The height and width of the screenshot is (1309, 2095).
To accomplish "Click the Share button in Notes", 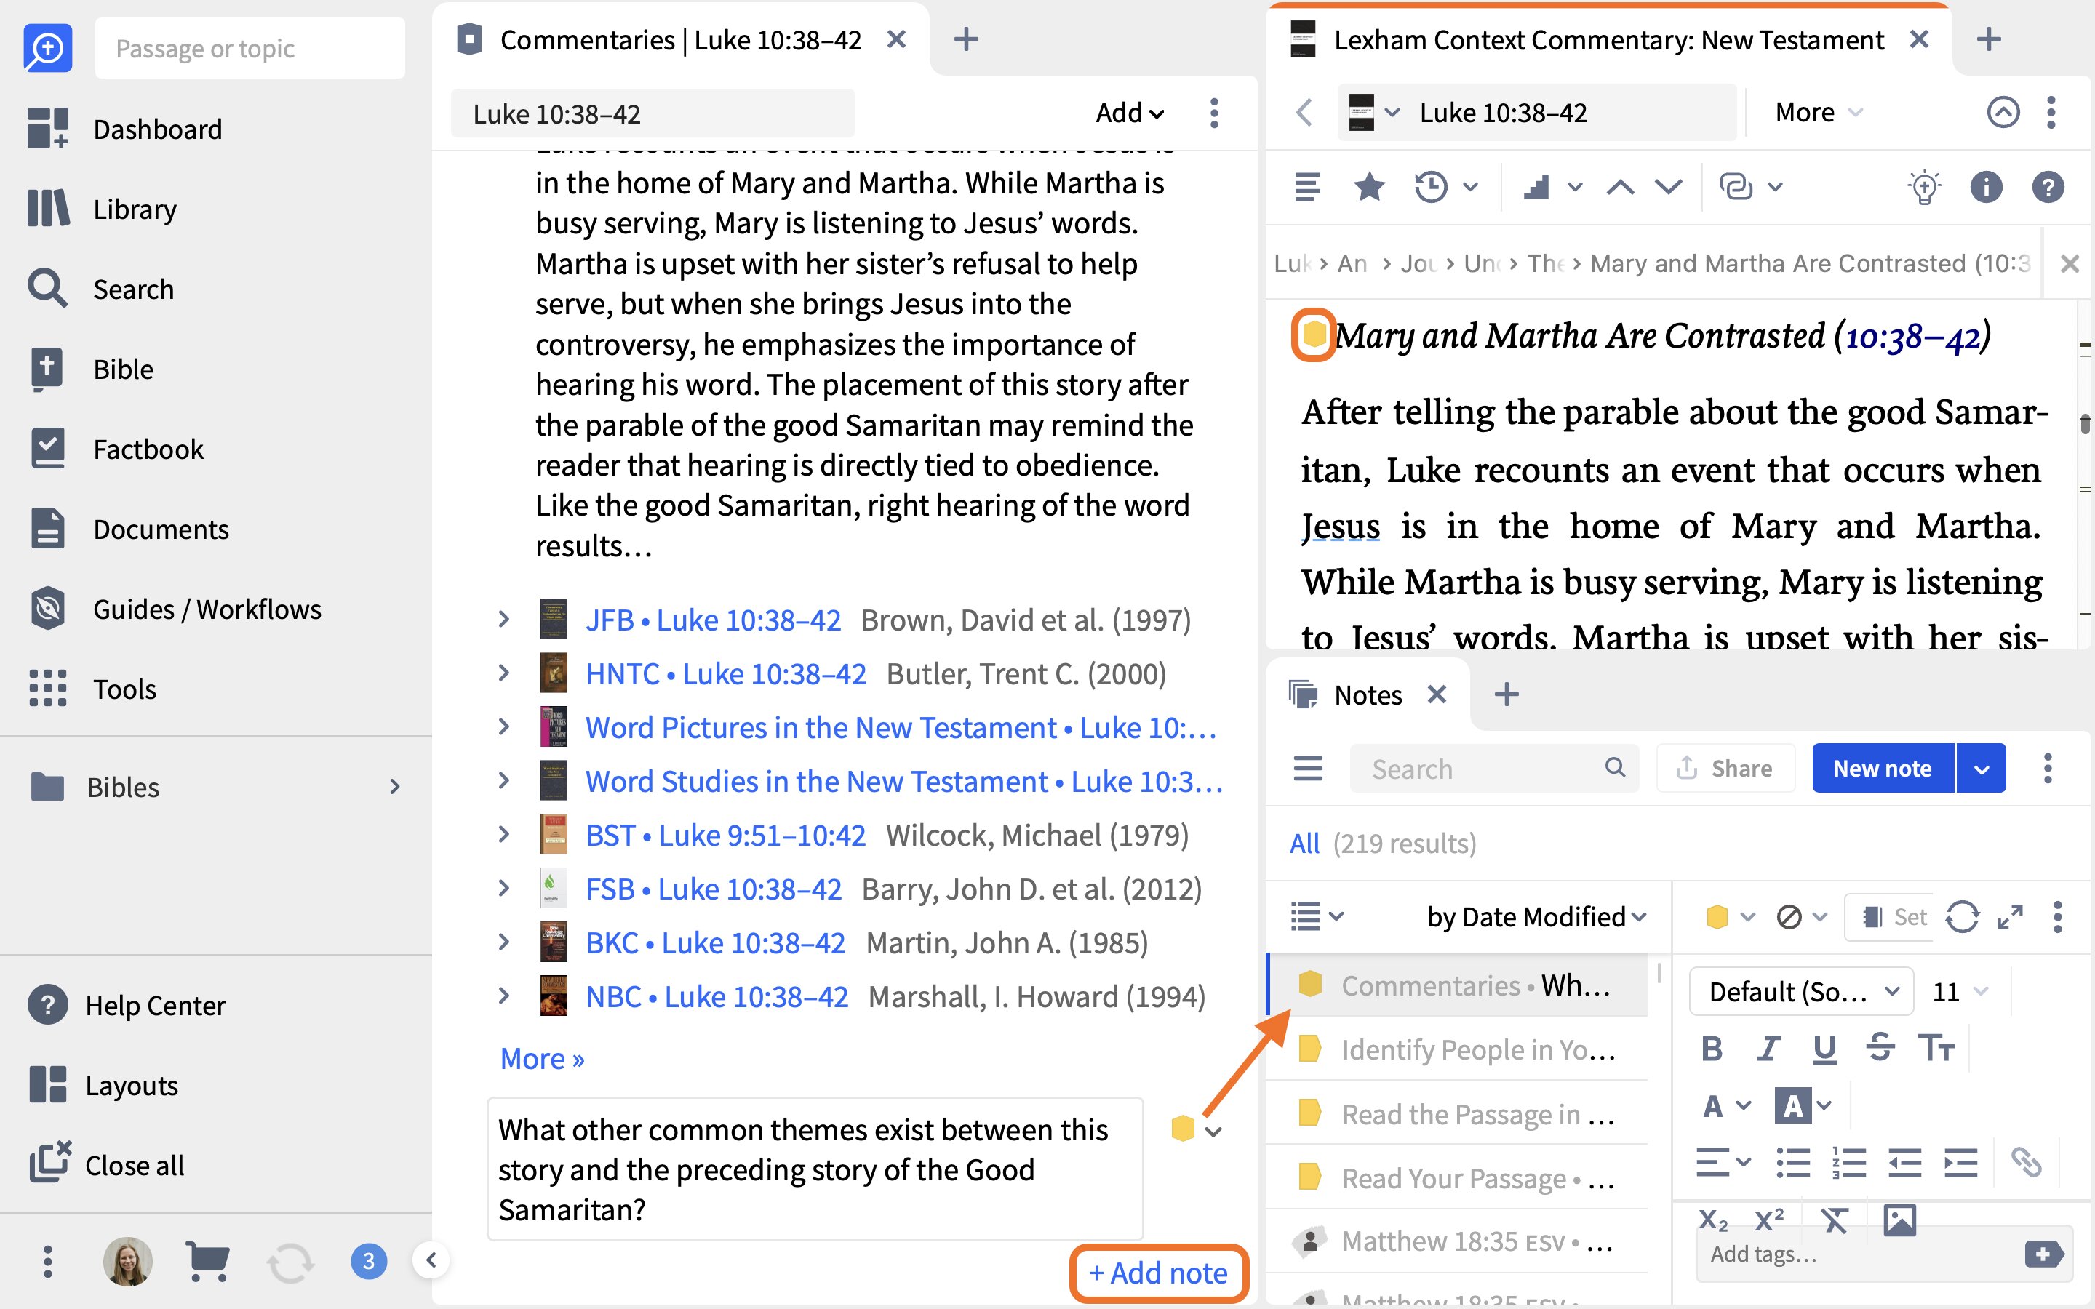I will [x=1725, y=769].
